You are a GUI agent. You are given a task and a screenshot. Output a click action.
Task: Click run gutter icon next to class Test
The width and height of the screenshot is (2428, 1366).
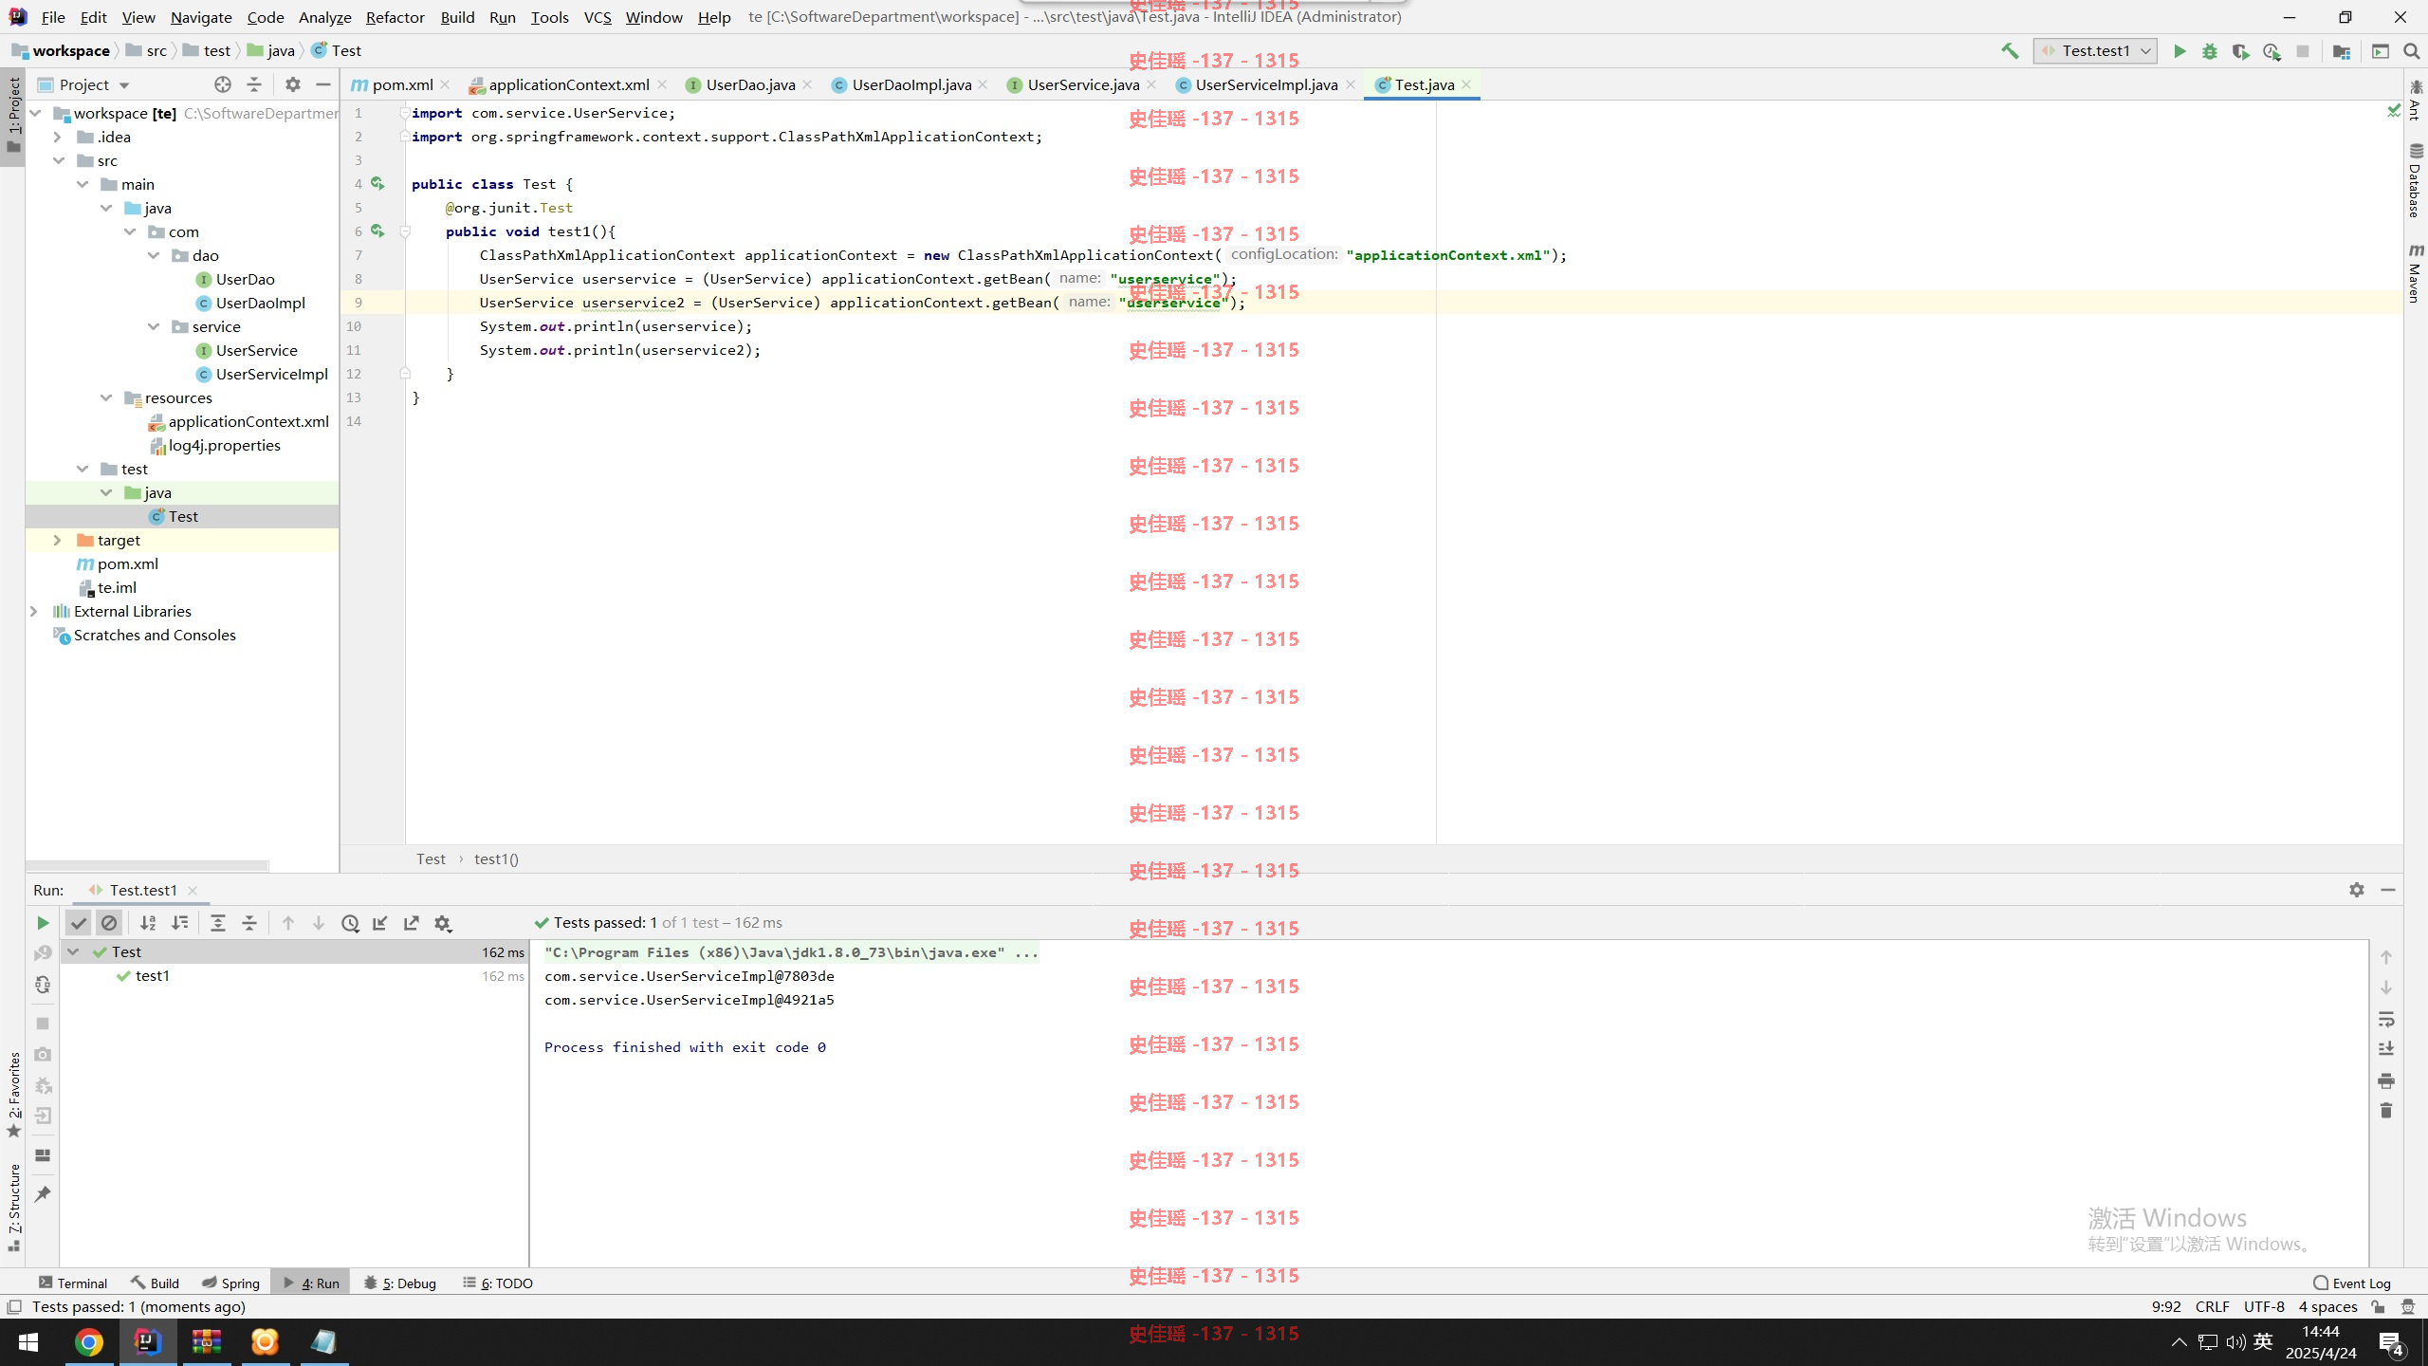(x=377, y=183)
